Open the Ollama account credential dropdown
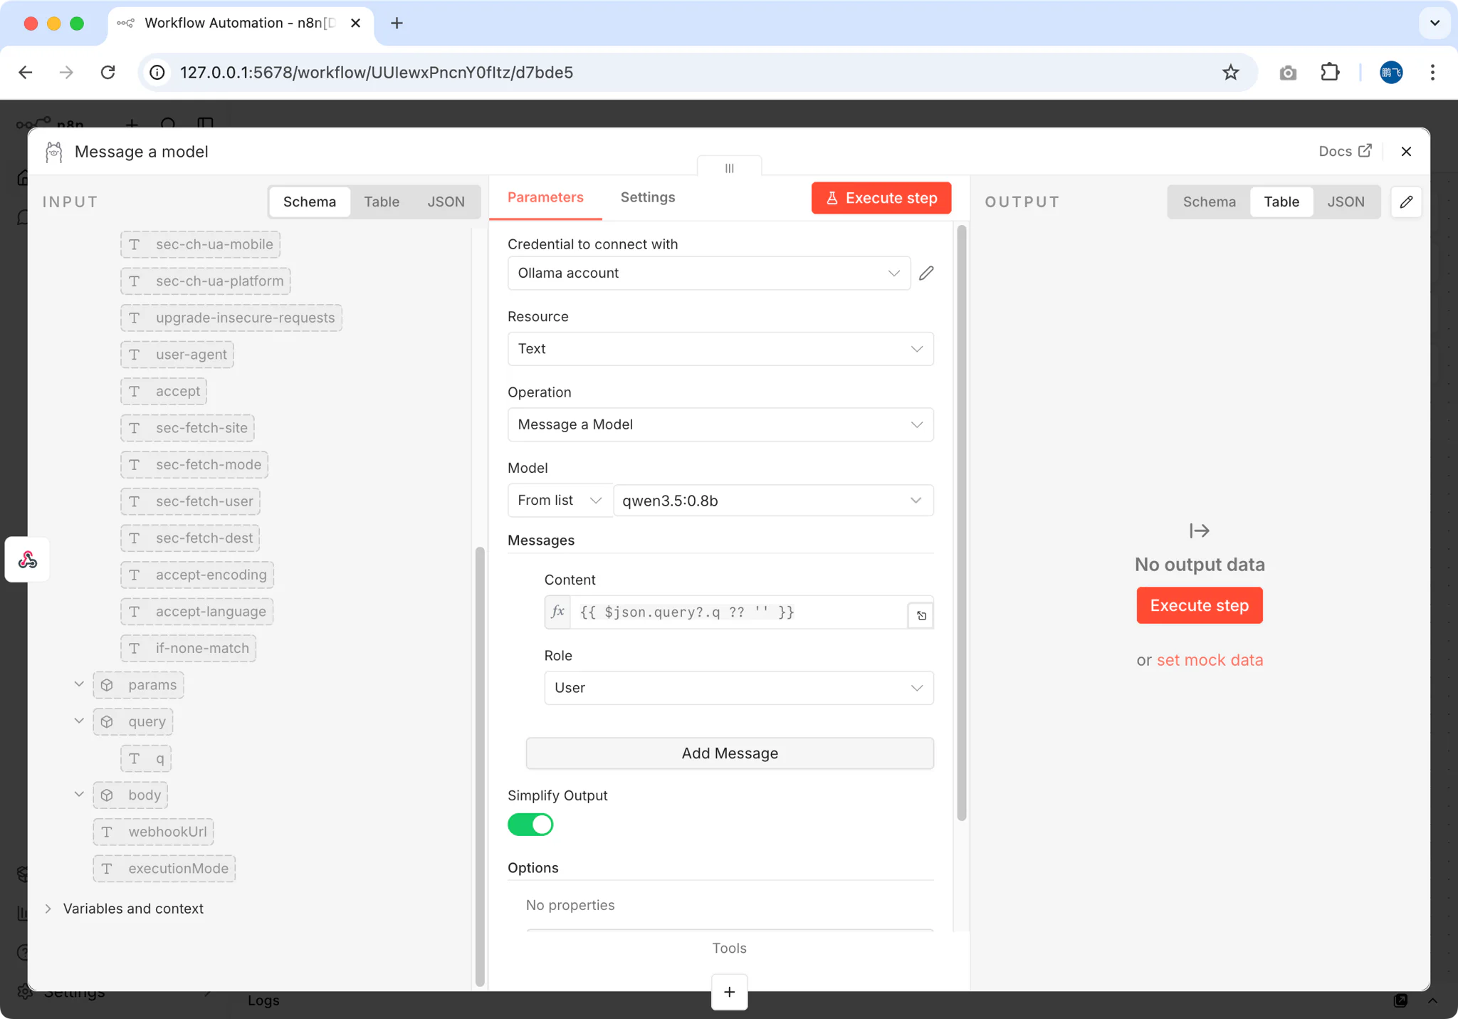Image resolution: width=1458 pixels, height=1019 pixels. [708, 273]
